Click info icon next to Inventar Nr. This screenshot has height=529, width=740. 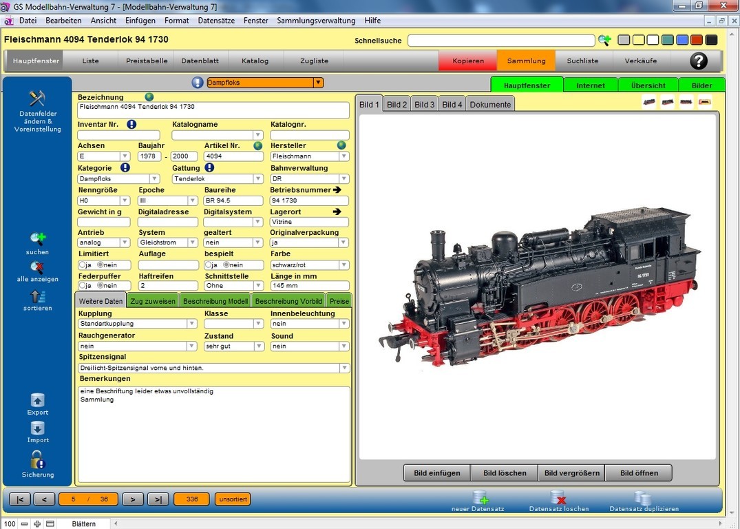click(x=131, y=124)
